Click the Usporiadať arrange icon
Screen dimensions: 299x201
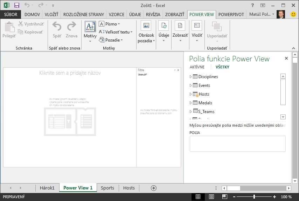point(217,26)
